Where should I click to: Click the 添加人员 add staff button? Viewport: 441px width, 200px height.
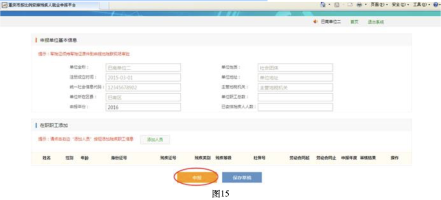click(155, 140)
